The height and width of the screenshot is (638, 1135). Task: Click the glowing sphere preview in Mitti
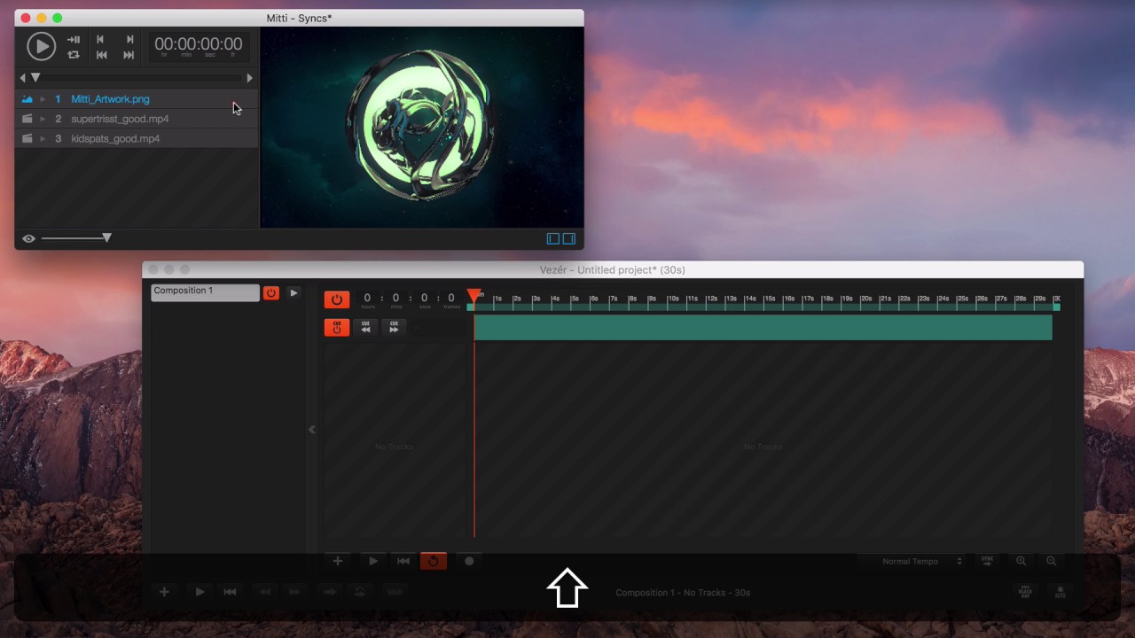pos(422,127)
